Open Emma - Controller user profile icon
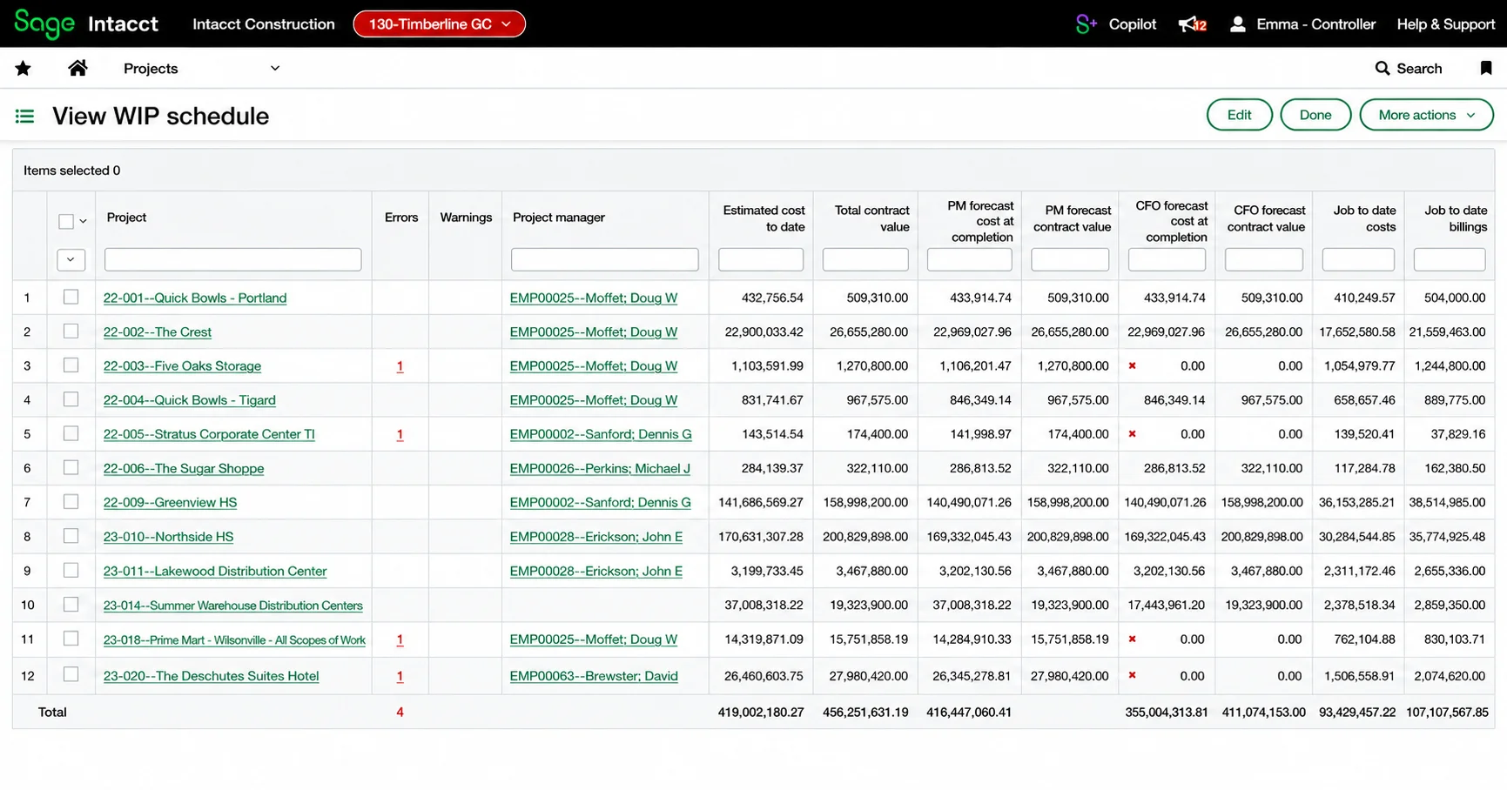 [x=1237, y=24]
